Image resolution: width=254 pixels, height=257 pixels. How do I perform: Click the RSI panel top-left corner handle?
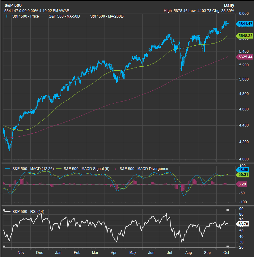4,210
